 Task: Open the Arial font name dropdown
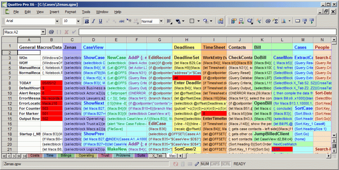click(57, 21)
